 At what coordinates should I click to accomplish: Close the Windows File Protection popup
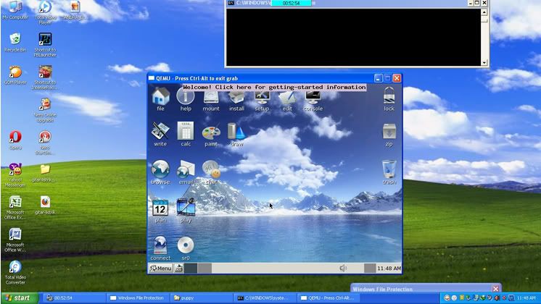tap(496, 289)
